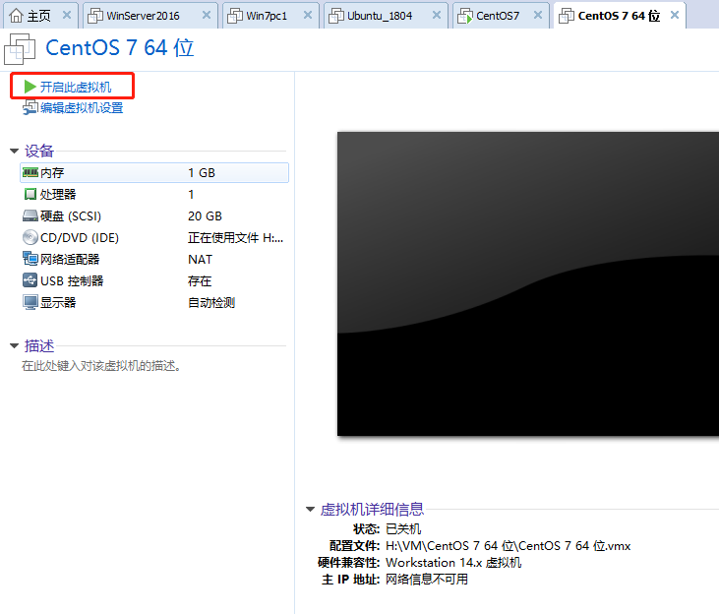Close the CentOS7 tab
The height and width of the screenshot is (614, 719).
pyautogui.click(x=538, y=15)
